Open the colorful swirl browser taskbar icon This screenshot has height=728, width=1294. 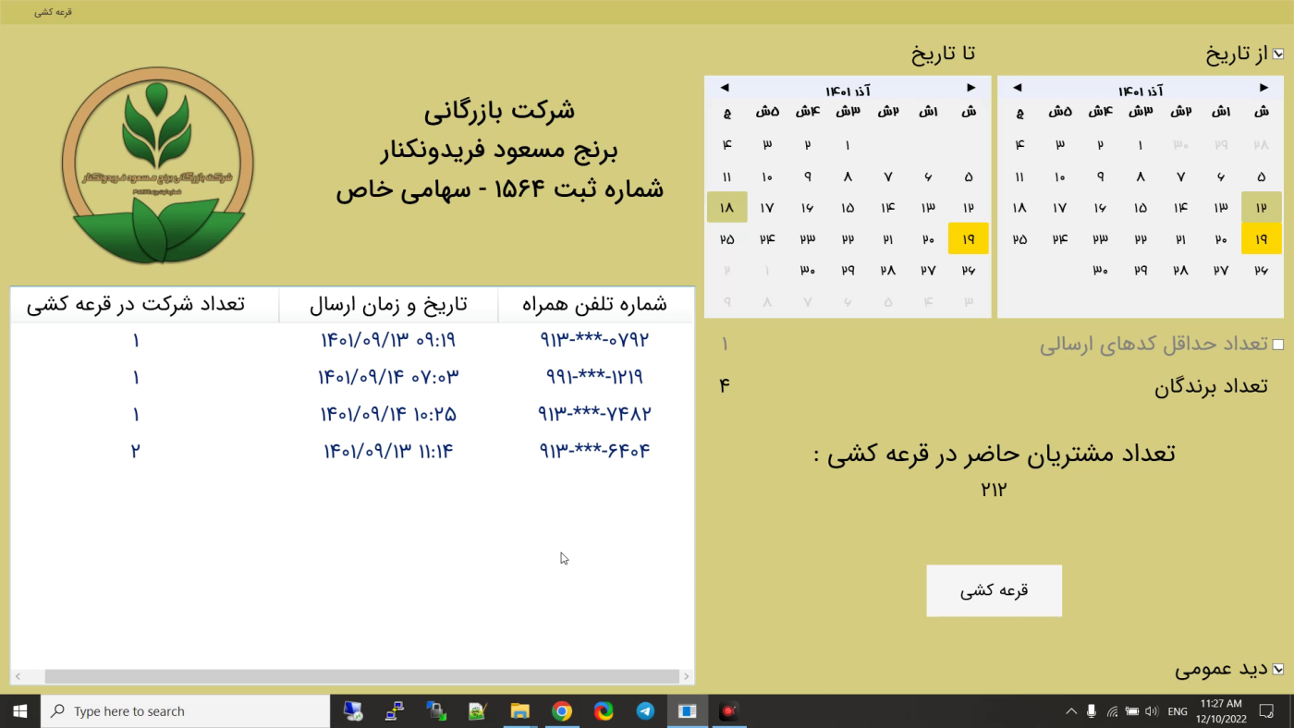pos(604,711)
